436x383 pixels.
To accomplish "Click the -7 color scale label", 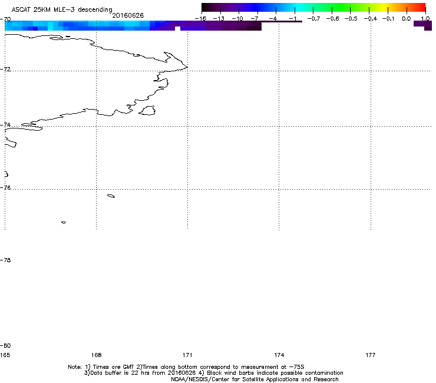I will [254, 19].
